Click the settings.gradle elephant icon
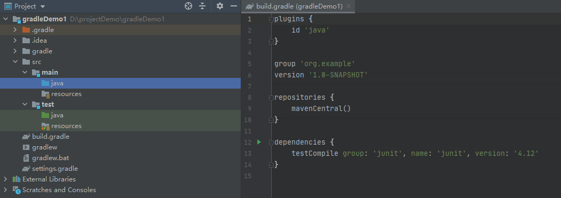 pos(26,169)
